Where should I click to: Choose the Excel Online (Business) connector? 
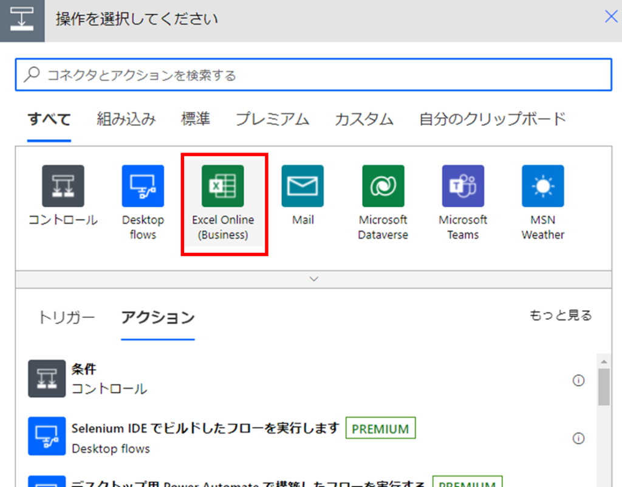click(x=223, y=186)
